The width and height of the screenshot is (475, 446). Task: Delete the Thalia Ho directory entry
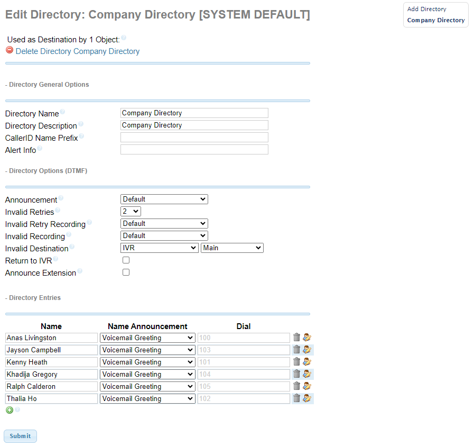(296, 398)
